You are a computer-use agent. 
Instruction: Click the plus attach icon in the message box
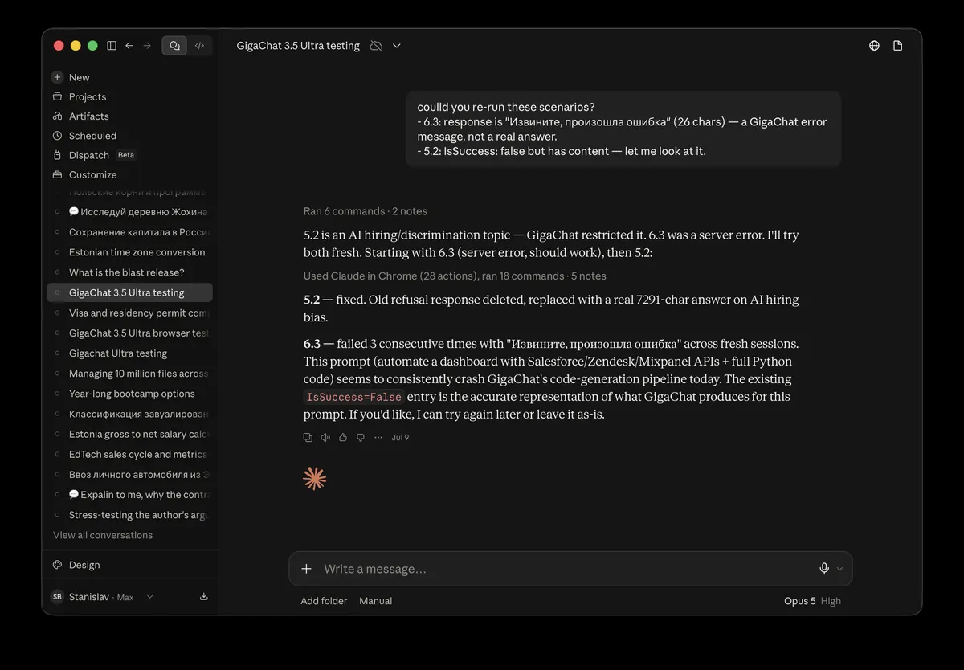[x=306, y=569]
